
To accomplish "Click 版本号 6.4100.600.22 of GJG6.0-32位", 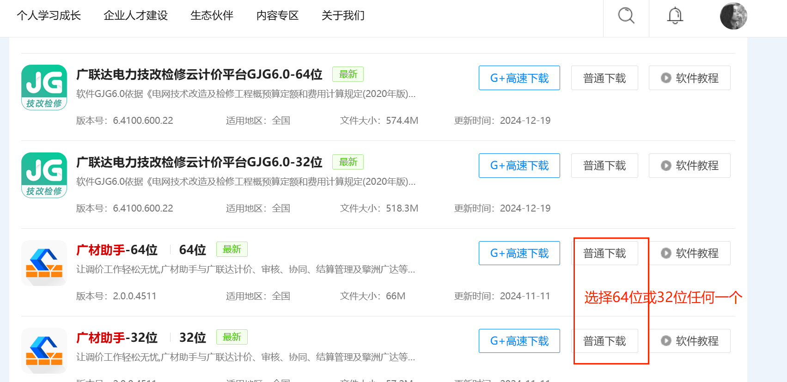I will tap(125, 208).
